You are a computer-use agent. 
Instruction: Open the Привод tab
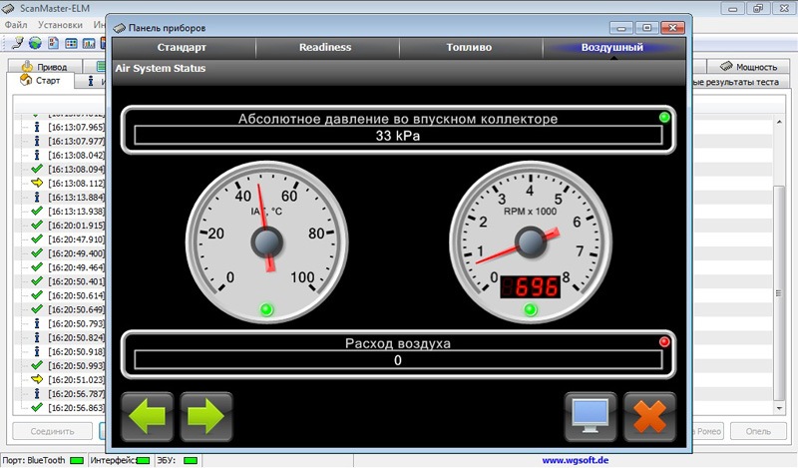43,66
